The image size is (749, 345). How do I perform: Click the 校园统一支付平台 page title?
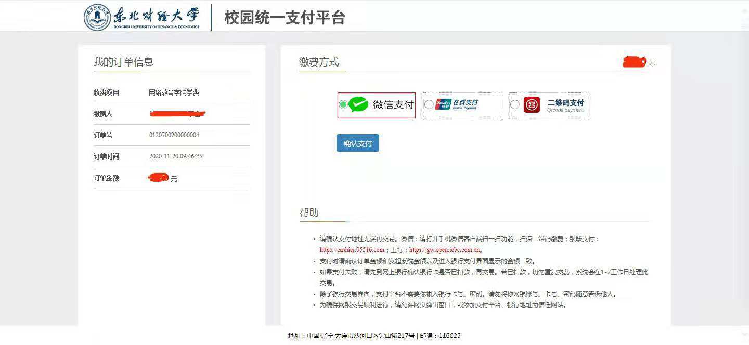click(x=285, y=17)
